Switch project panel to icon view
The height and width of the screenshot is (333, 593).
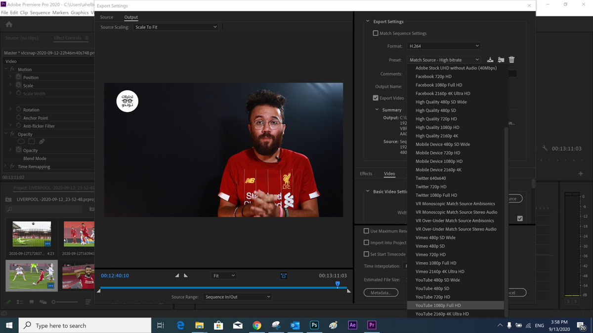(x=32, y=302)
